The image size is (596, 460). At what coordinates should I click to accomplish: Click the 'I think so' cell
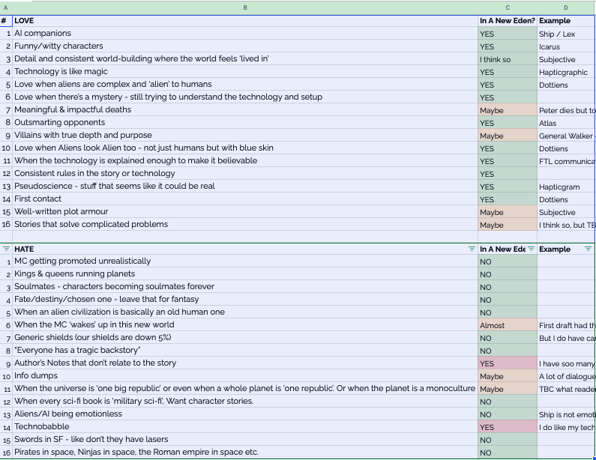[508, 59]
